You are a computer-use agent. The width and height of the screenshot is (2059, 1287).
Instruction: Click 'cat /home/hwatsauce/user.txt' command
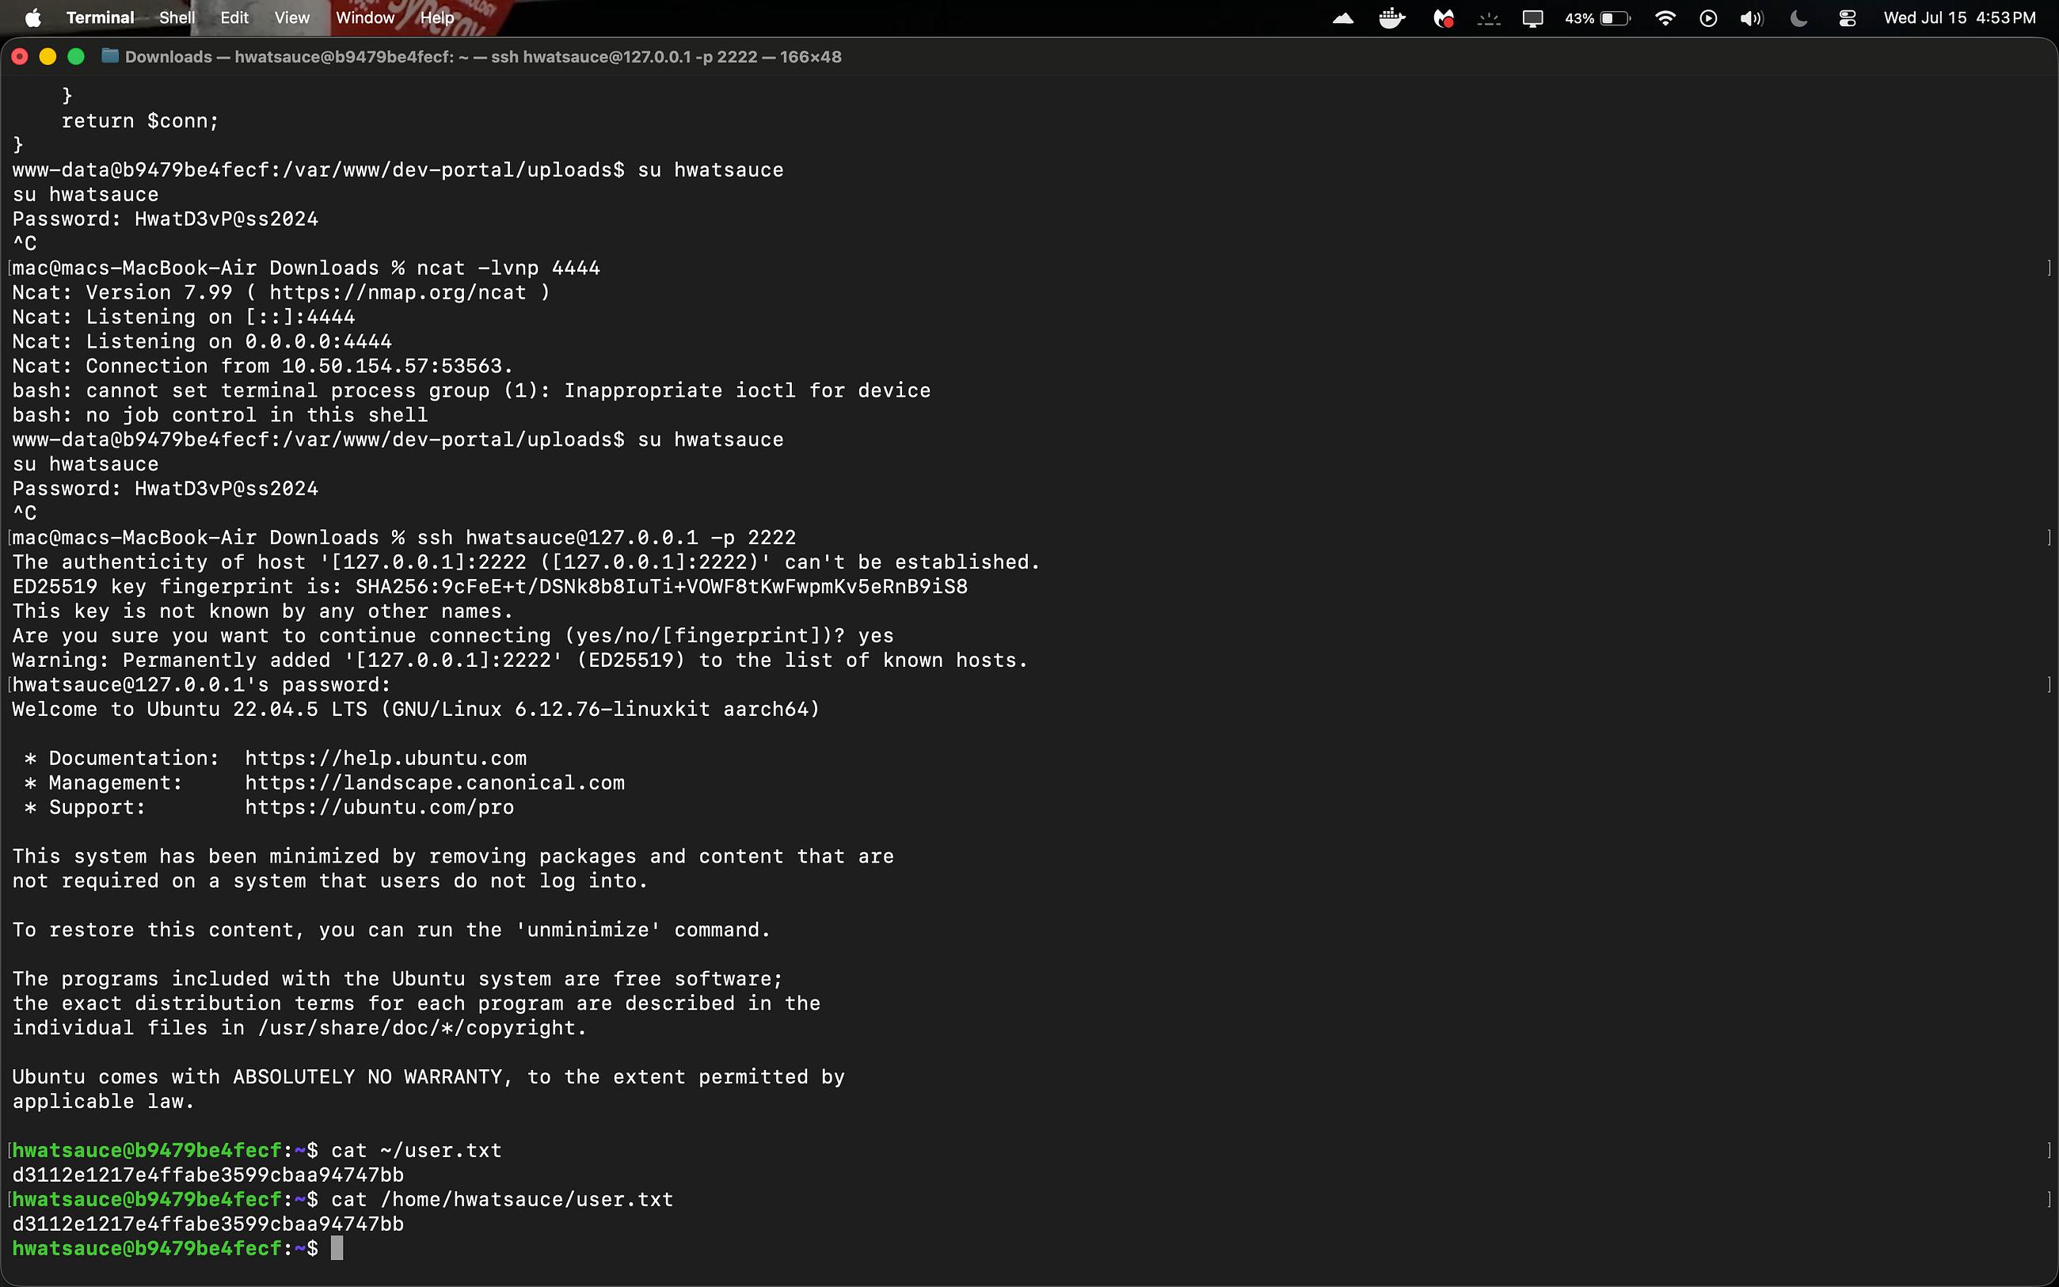coord(502,1200)
